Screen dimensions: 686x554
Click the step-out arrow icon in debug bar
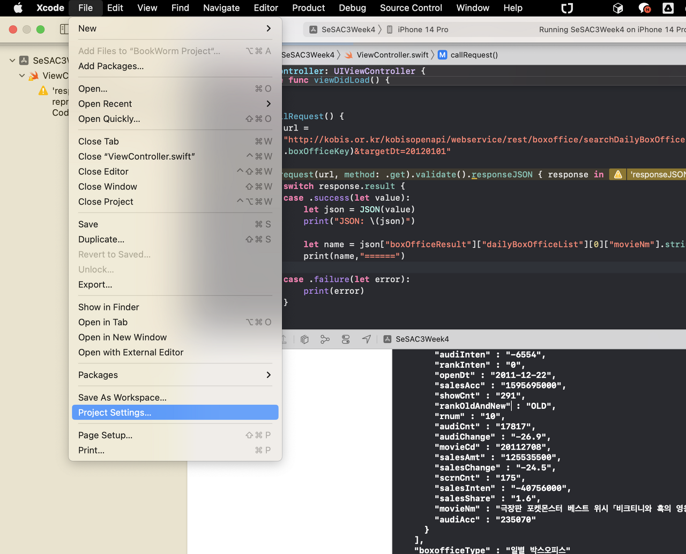point(284,339)
